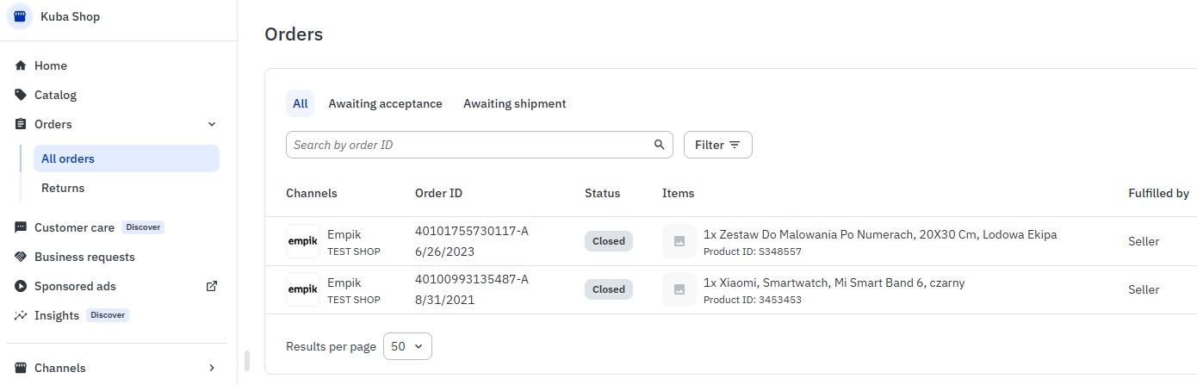Switch to Awaiting acceptance tab

[385, 103]
